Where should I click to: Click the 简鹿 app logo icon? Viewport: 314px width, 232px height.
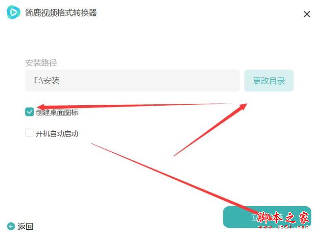click(x=13, y=13)
